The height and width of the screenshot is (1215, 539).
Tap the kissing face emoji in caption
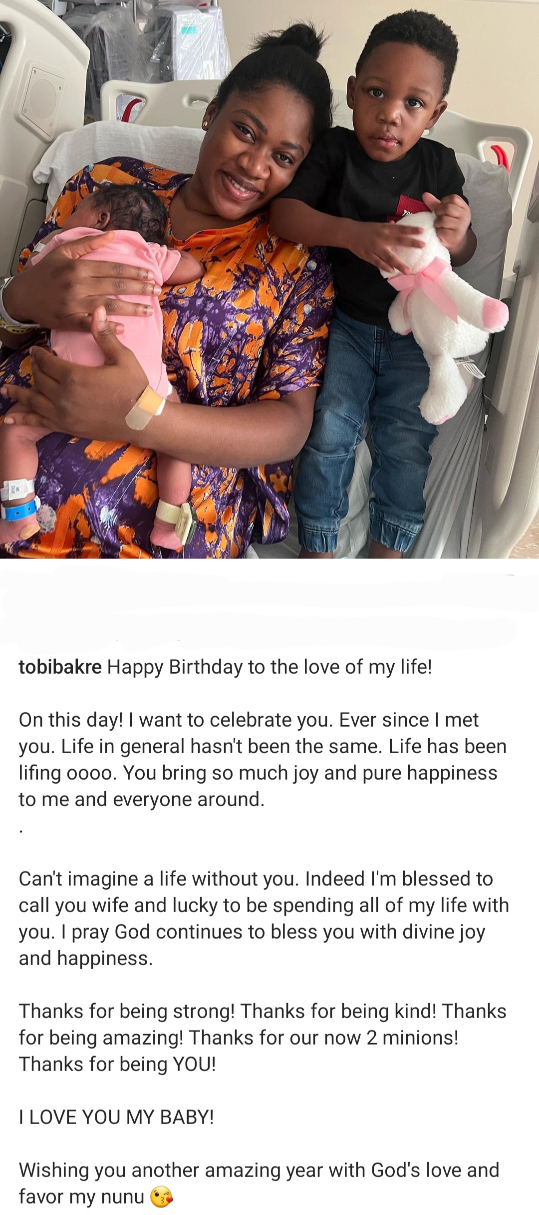[x=161, y=1197]
